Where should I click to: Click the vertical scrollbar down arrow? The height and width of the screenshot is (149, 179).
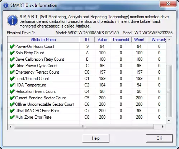(x=169, y=121)
